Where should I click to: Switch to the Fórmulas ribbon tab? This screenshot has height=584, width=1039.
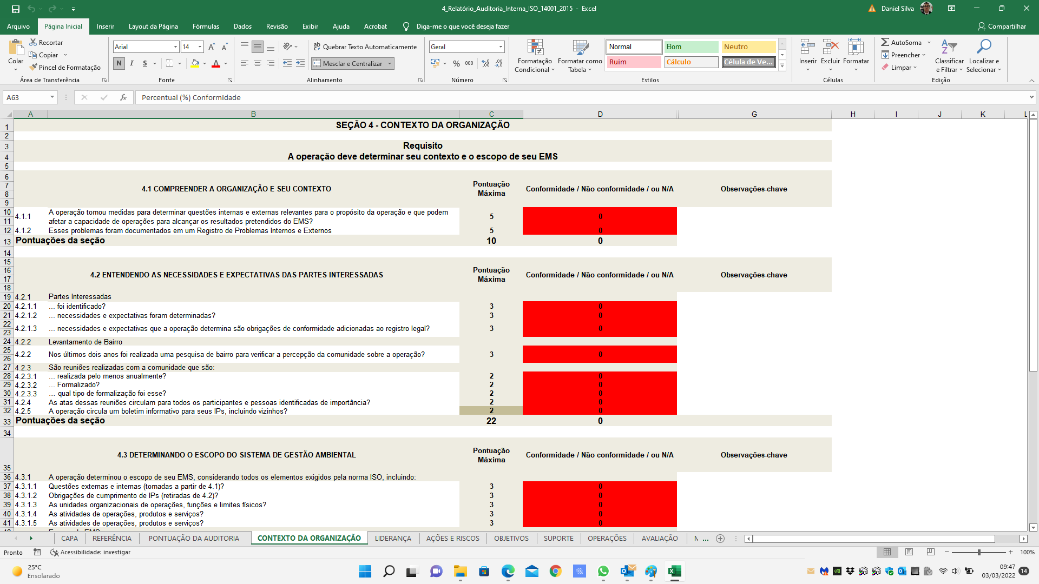tap(206, 26)
